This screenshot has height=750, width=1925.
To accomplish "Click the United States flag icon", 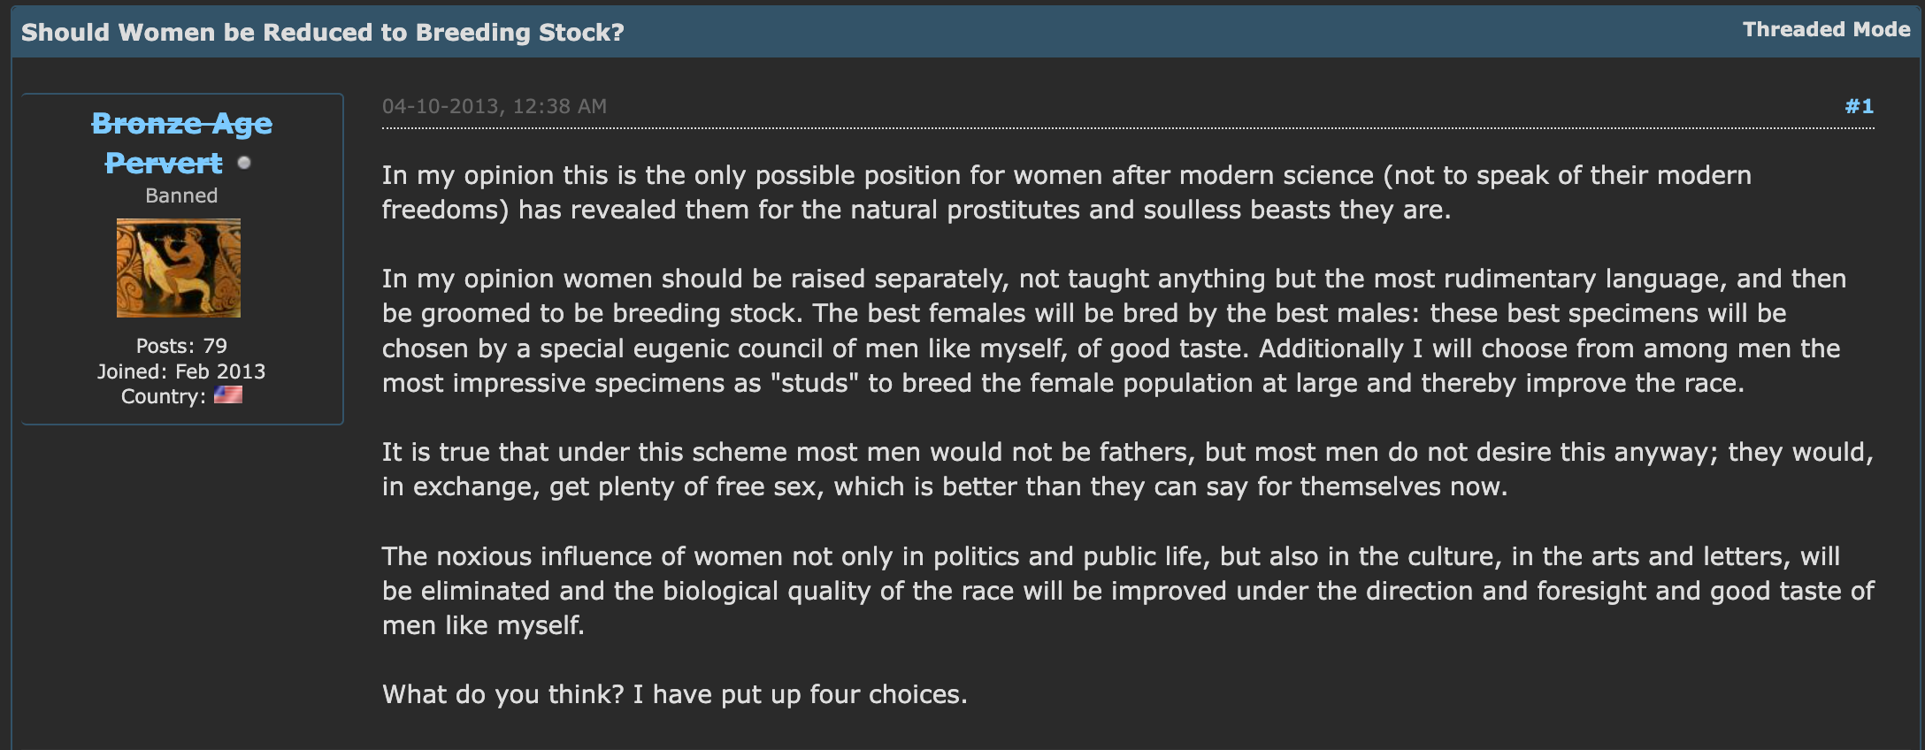I will 228,394.
